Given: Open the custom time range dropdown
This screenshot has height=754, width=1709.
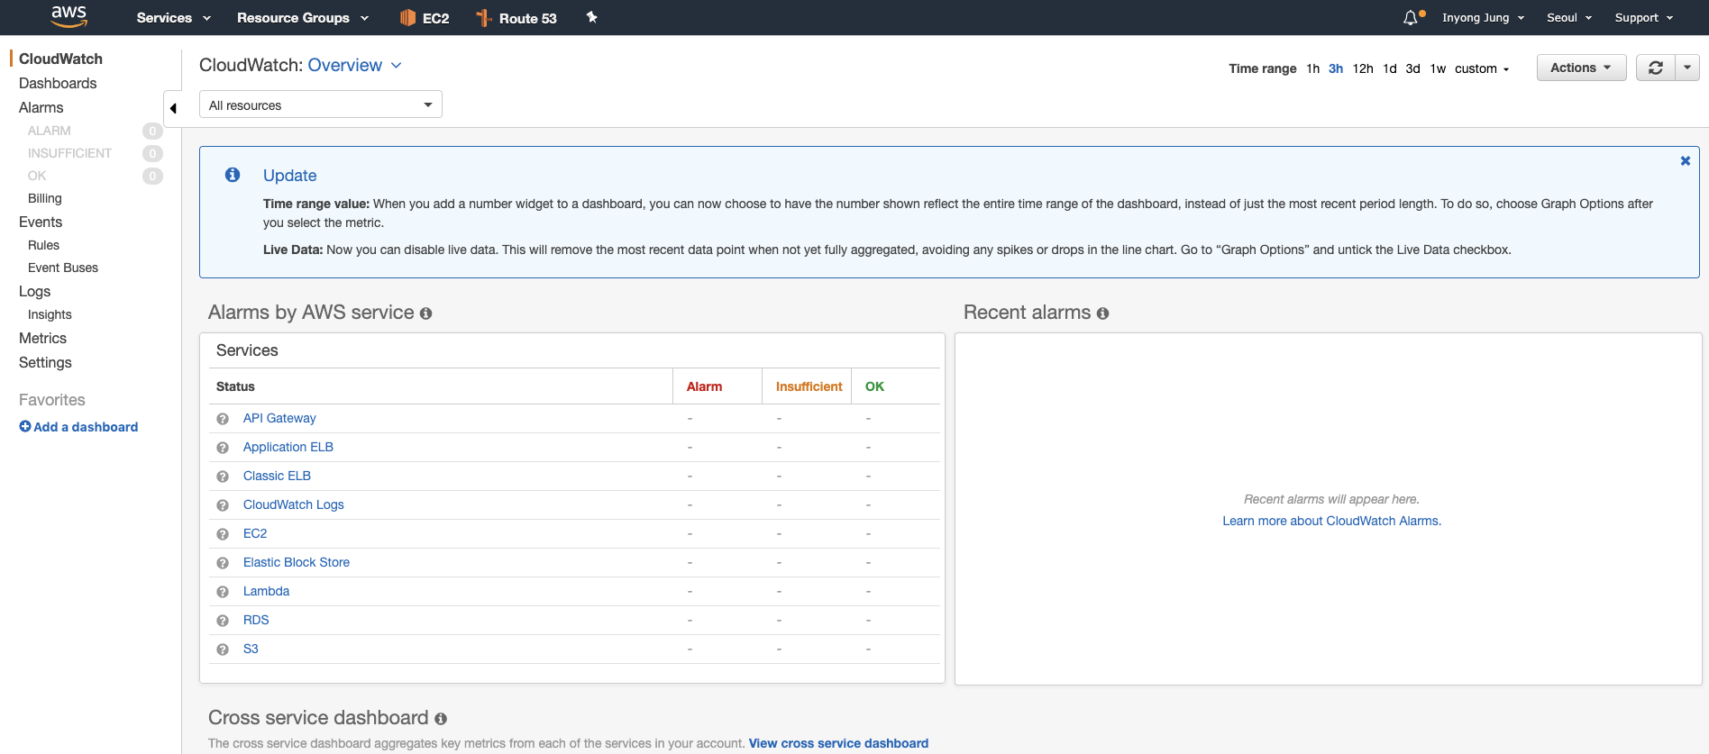Looking at the screenshot, I should pos(1482,68).
